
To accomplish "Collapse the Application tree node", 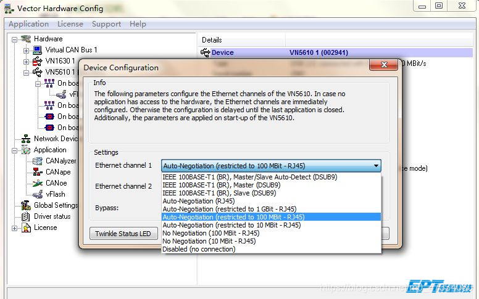I will (x=14, y=150).
